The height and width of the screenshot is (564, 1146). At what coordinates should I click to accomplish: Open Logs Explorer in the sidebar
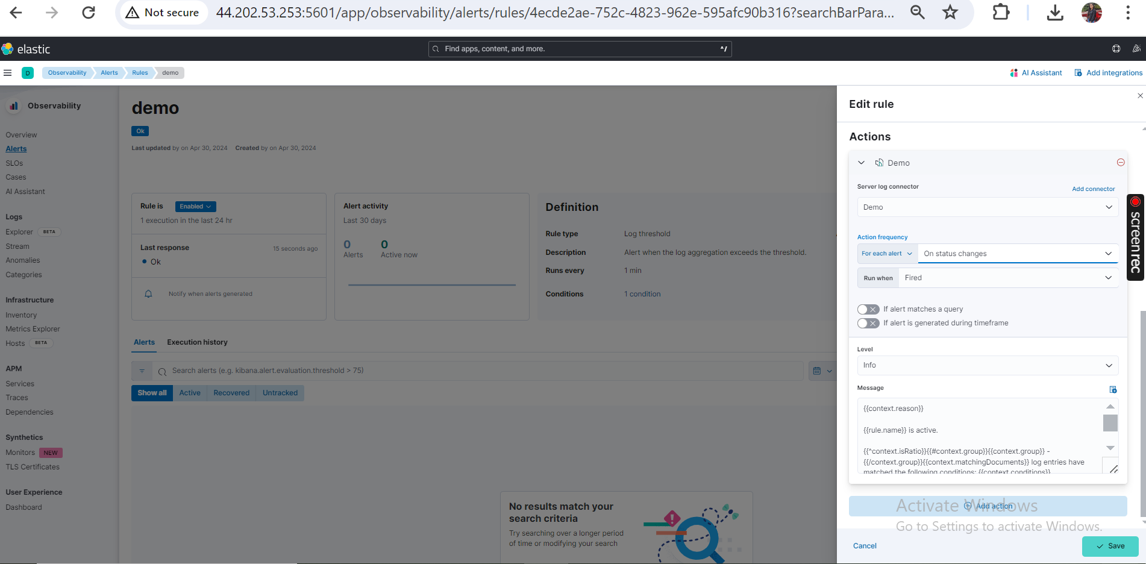19,232
